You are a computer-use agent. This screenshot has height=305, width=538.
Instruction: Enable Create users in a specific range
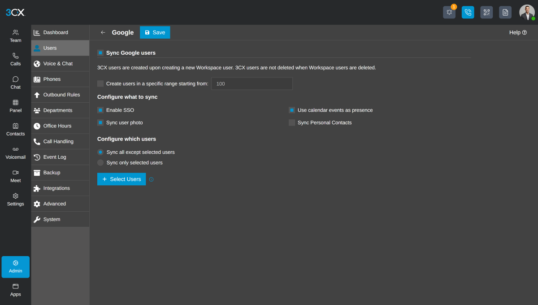100,83
